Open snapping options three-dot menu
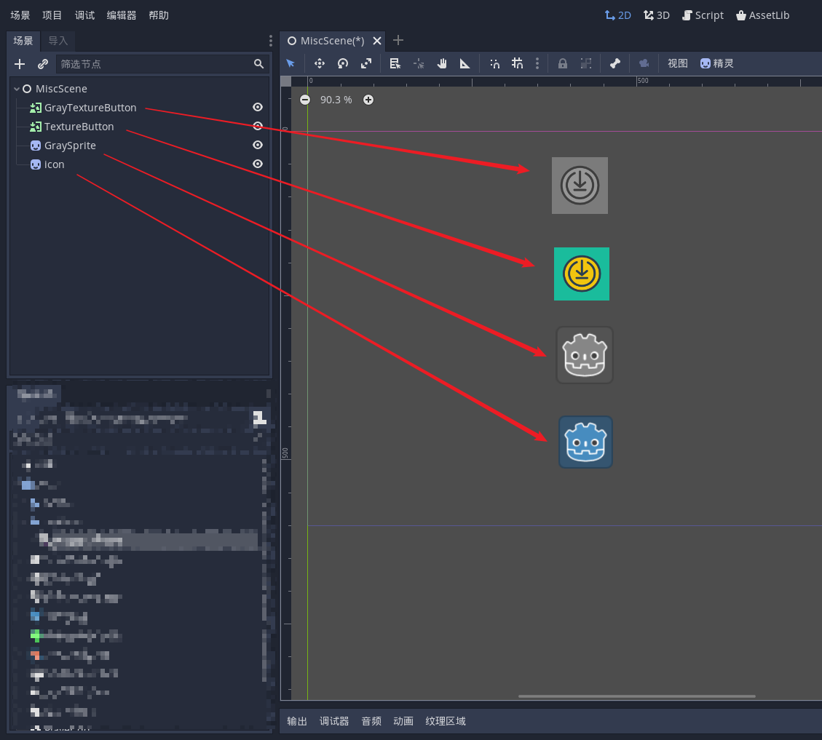Screen dimensions: 822x740 (x=537, y=63)
